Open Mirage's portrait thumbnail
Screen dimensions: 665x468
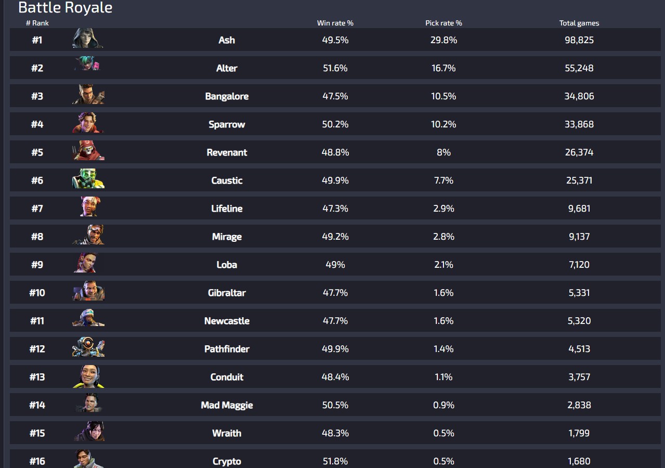88,235
